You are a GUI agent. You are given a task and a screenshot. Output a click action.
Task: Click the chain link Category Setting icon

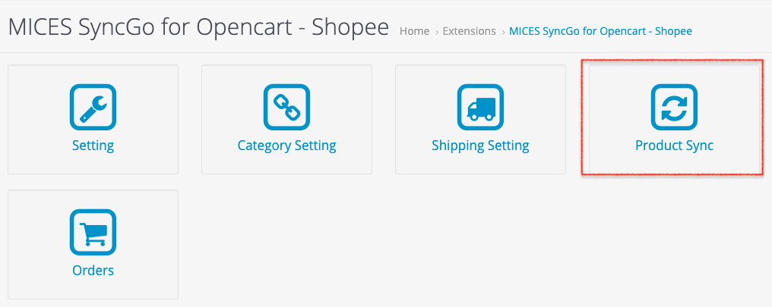286,106
